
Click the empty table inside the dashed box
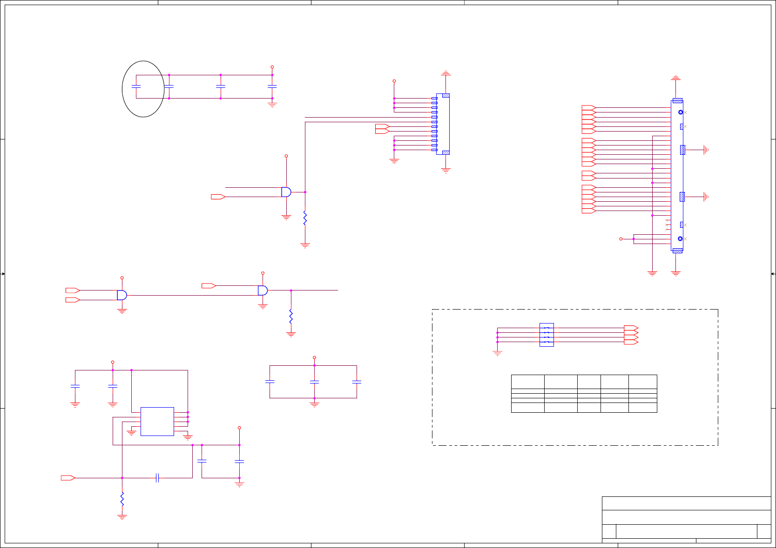tap(584, 394)
